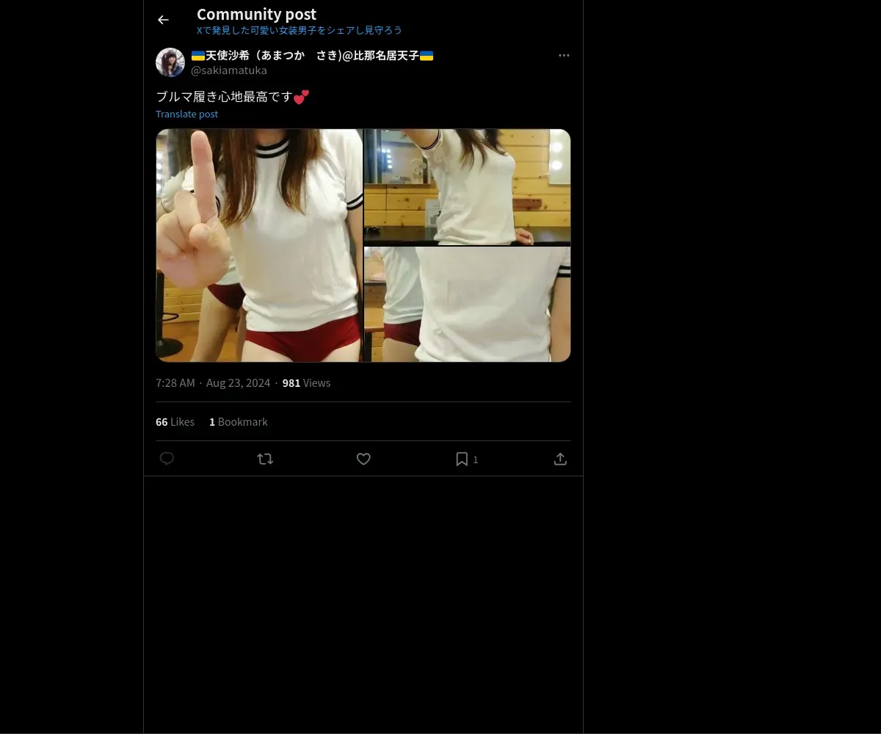Image resolution: width=881 pixels, height=734 pixels.
Task: Click the poster's display name
Action: 312,56
